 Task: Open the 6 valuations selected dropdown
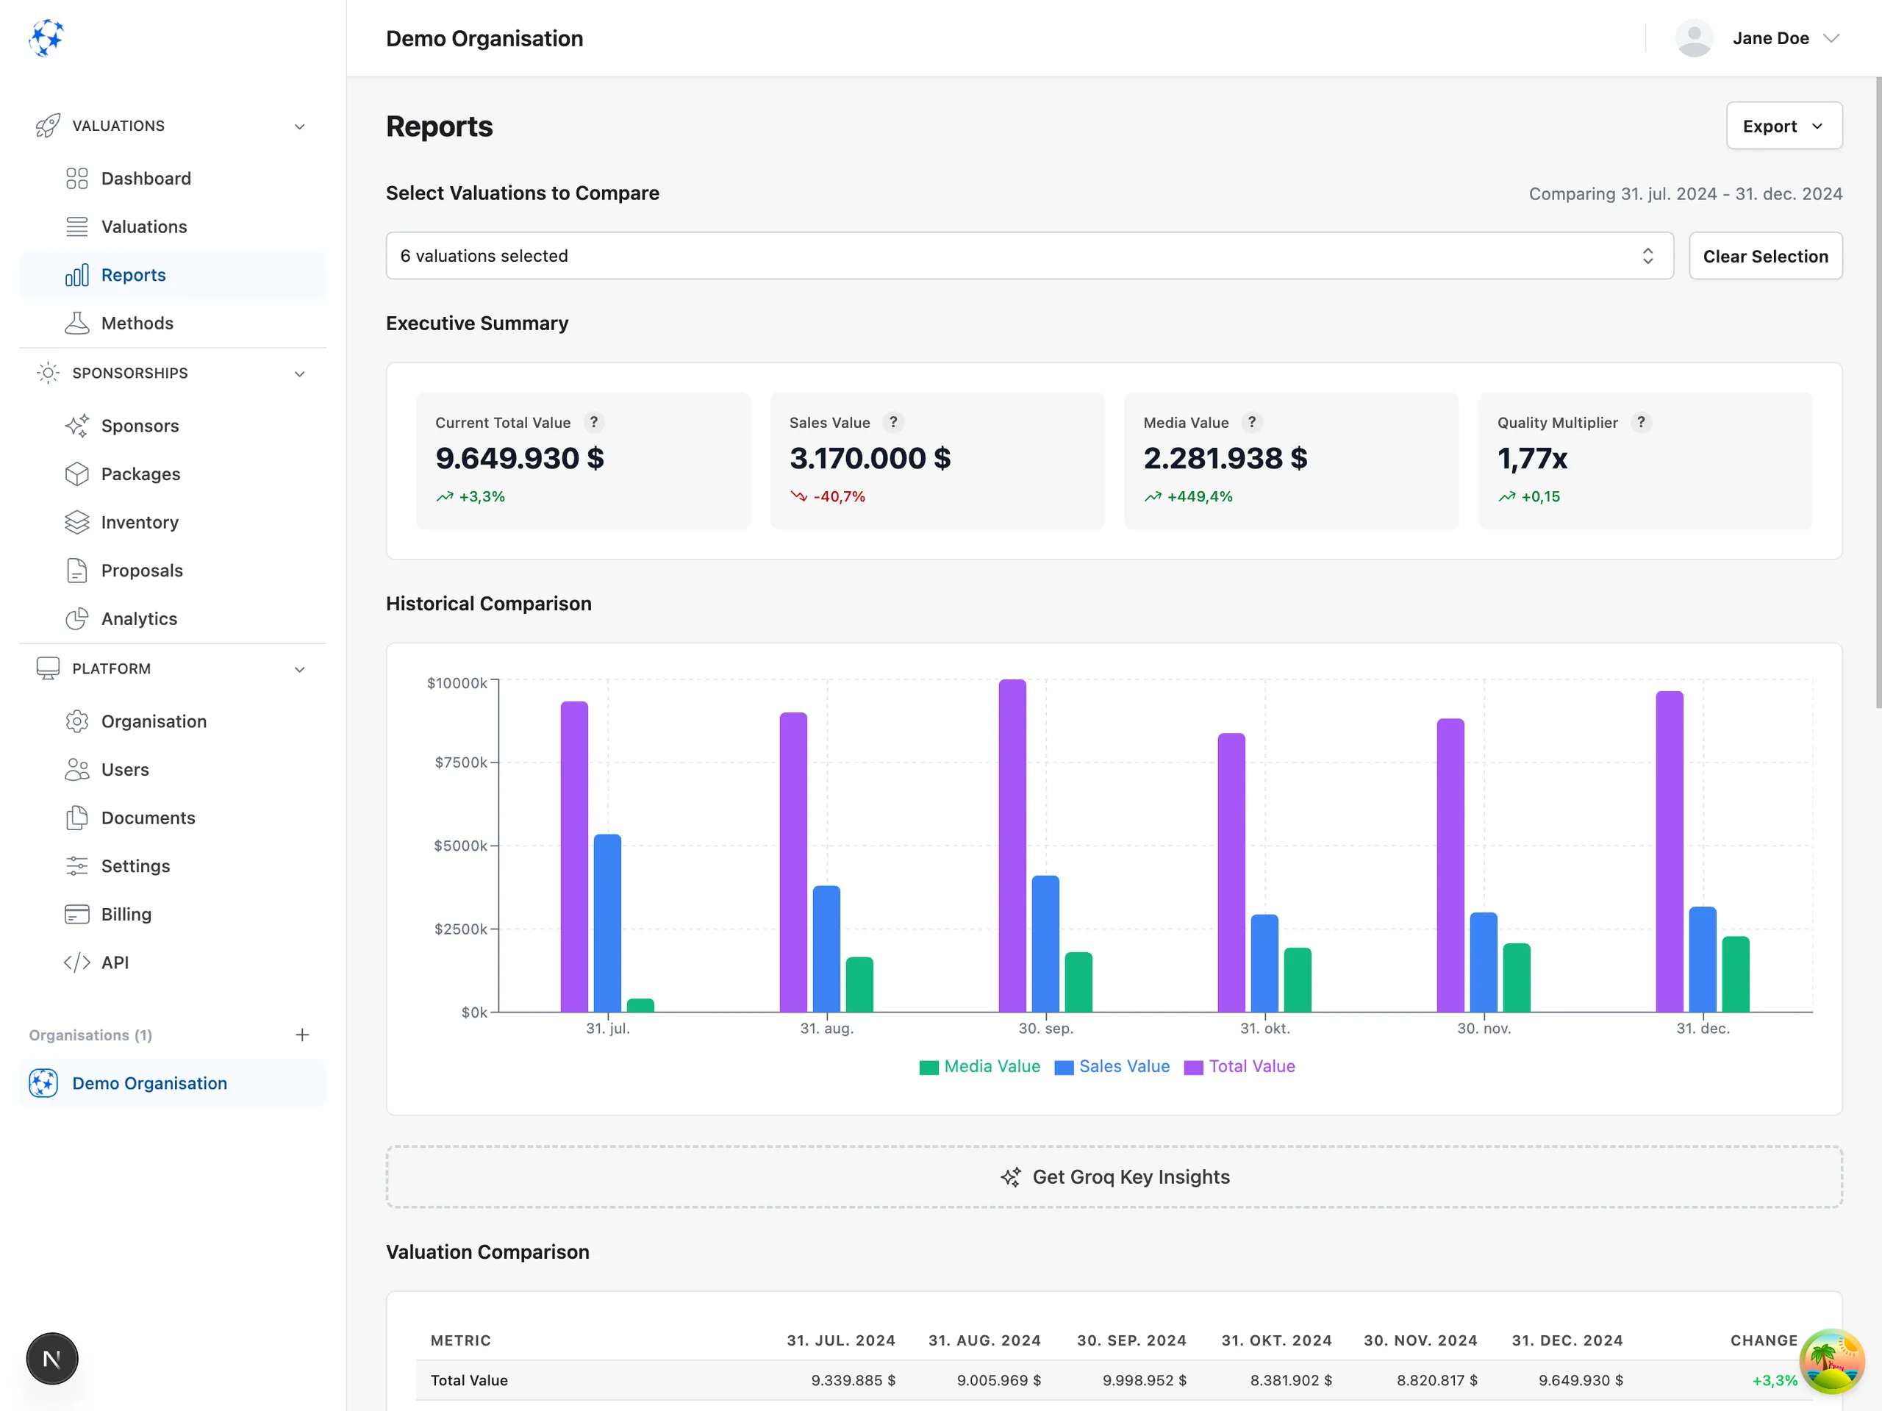[1029, 256]
